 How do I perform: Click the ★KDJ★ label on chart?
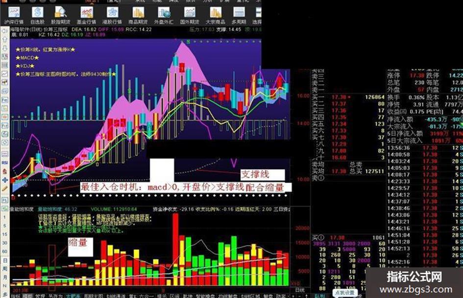point(25,66)
